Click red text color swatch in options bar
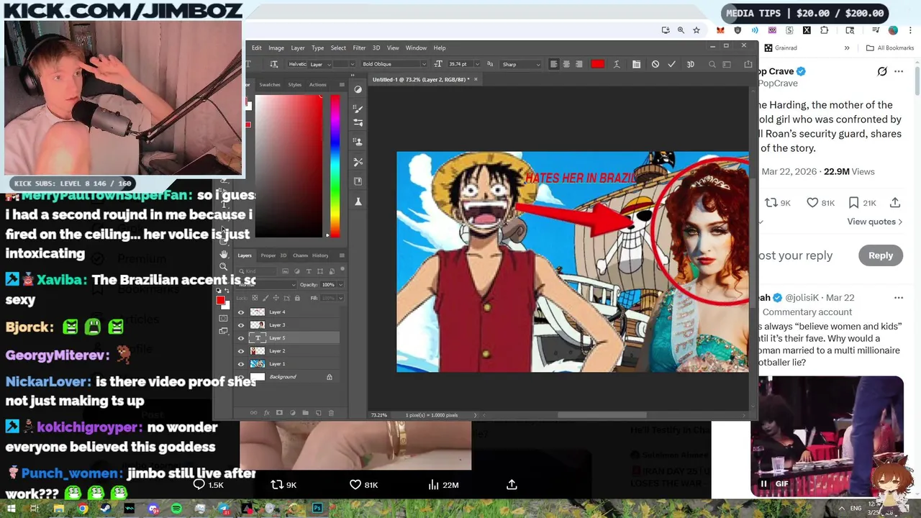Viewport: 921px width, 518px height. (597, 64)
